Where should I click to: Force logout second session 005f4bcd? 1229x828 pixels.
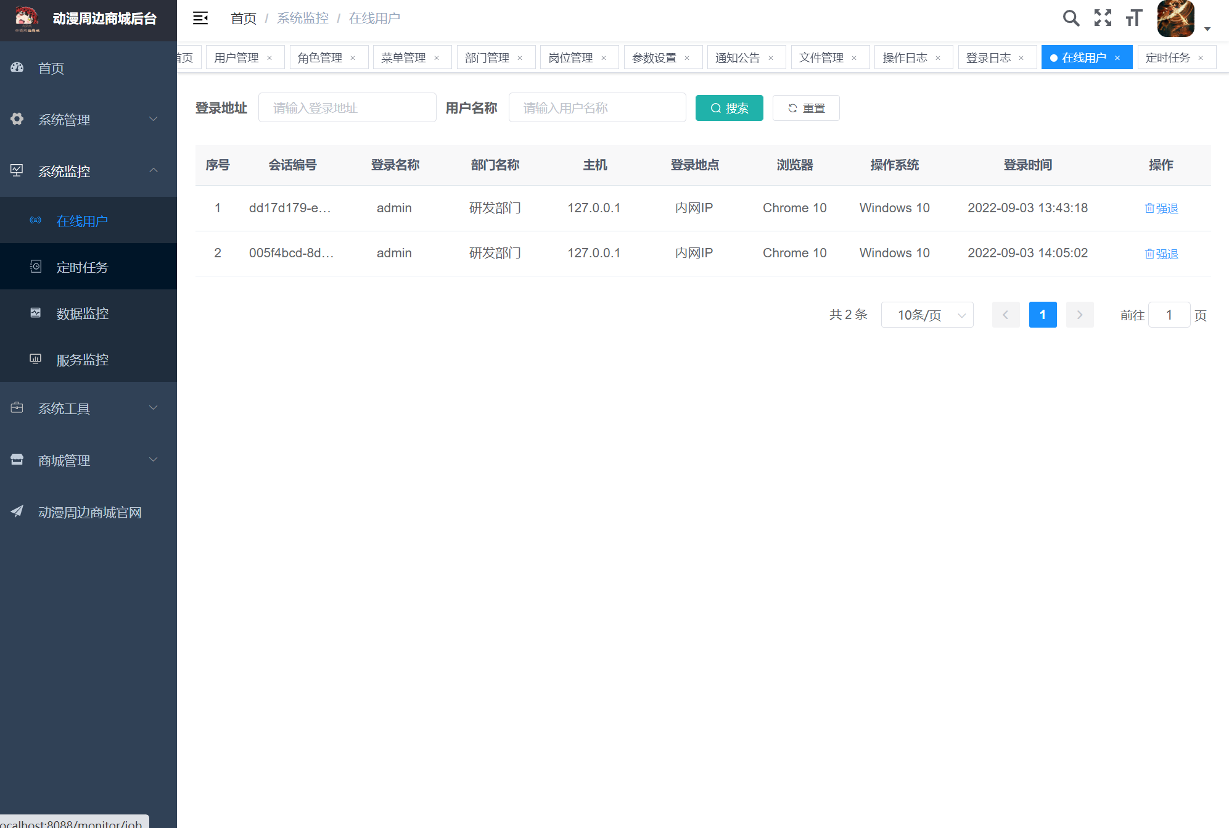click(x=1161, y=254)
